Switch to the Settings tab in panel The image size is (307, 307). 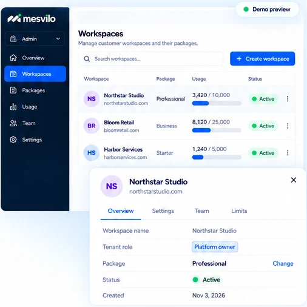point(163,211)
